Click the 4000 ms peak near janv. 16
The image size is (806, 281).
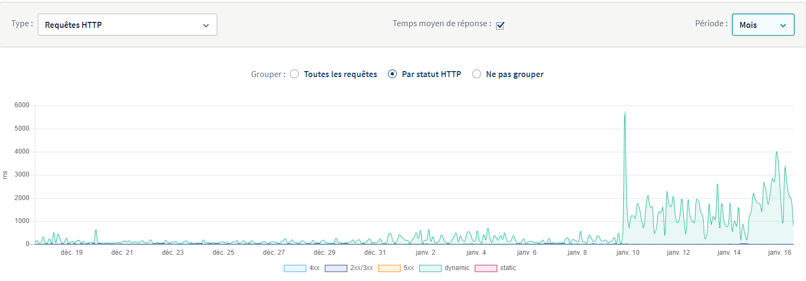(776, 153)
